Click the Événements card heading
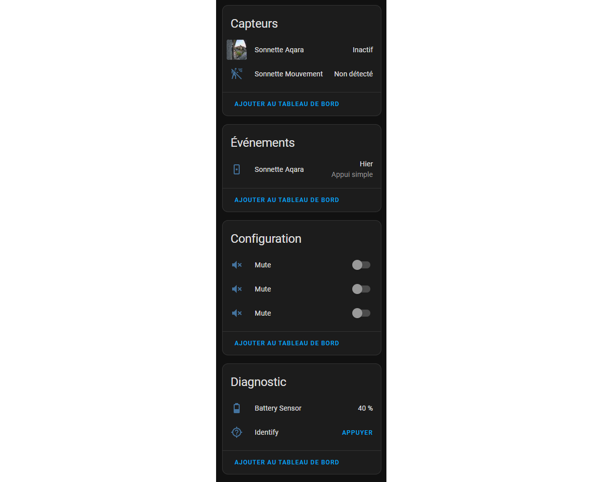Screen dimensions: 603x482 pyautogui.click(x=263, y=142)
